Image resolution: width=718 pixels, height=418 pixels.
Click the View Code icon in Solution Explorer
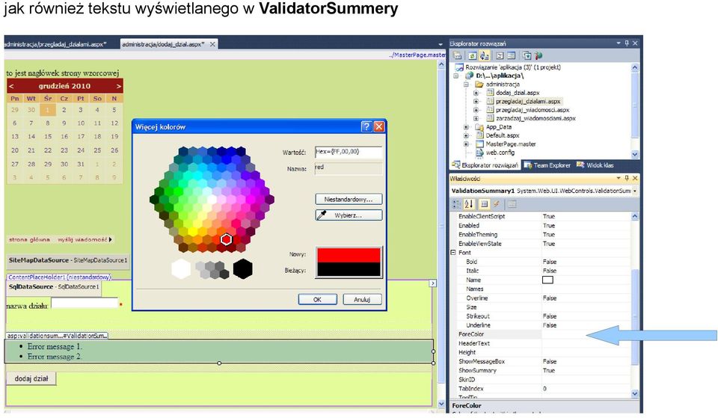[x=500, y=56]
